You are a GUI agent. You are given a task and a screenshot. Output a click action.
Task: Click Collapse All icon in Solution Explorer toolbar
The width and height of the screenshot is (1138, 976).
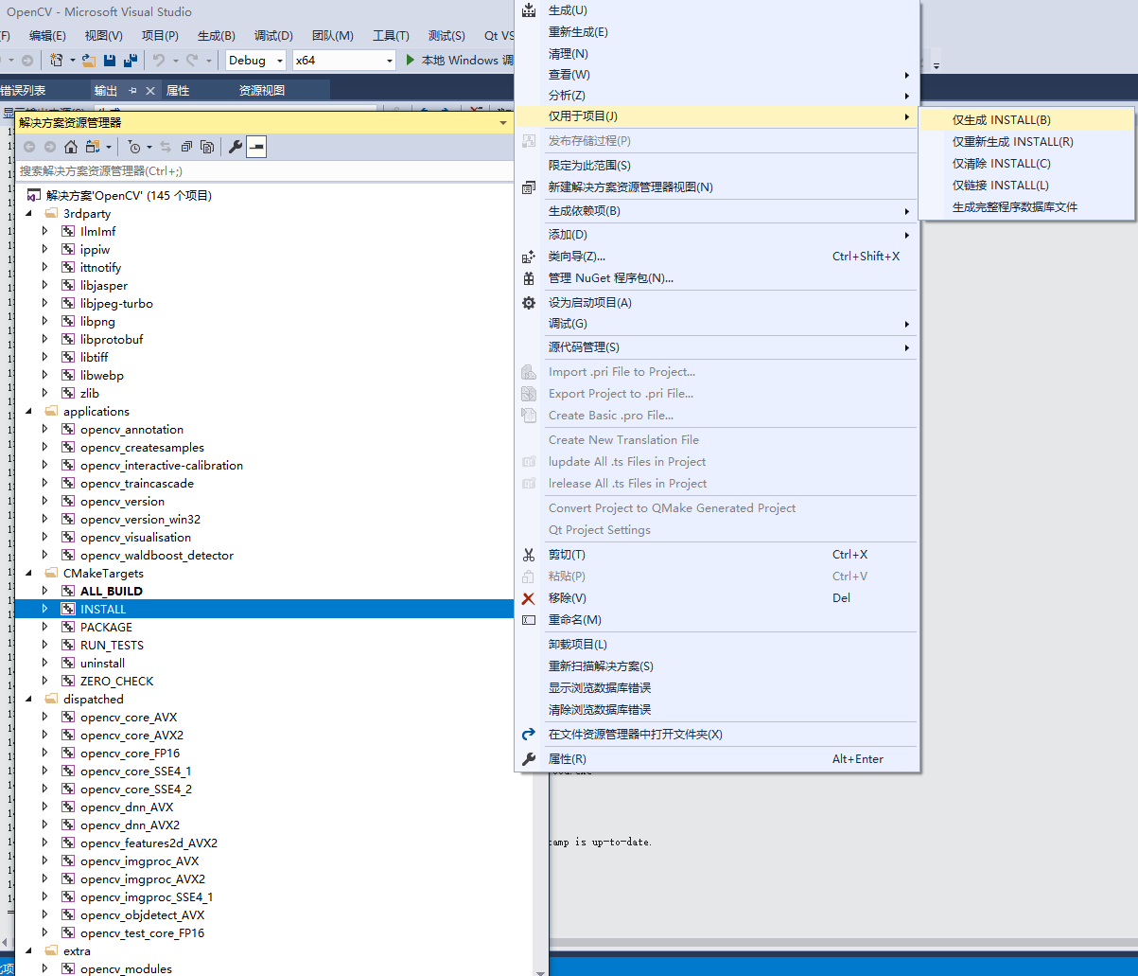point(186,147)
